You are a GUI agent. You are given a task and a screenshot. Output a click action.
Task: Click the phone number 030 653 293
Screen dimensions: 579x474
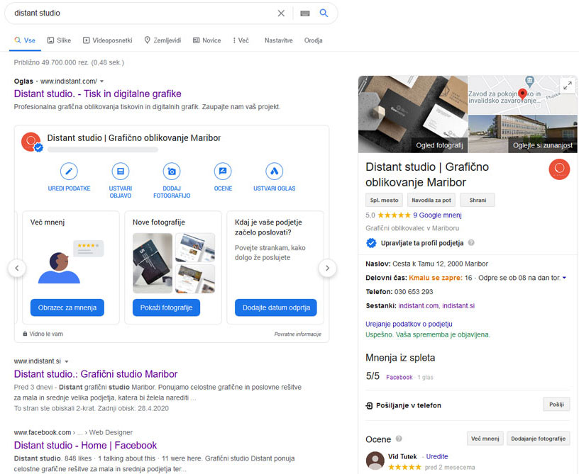pyautogui.click(x=414, y=292)
